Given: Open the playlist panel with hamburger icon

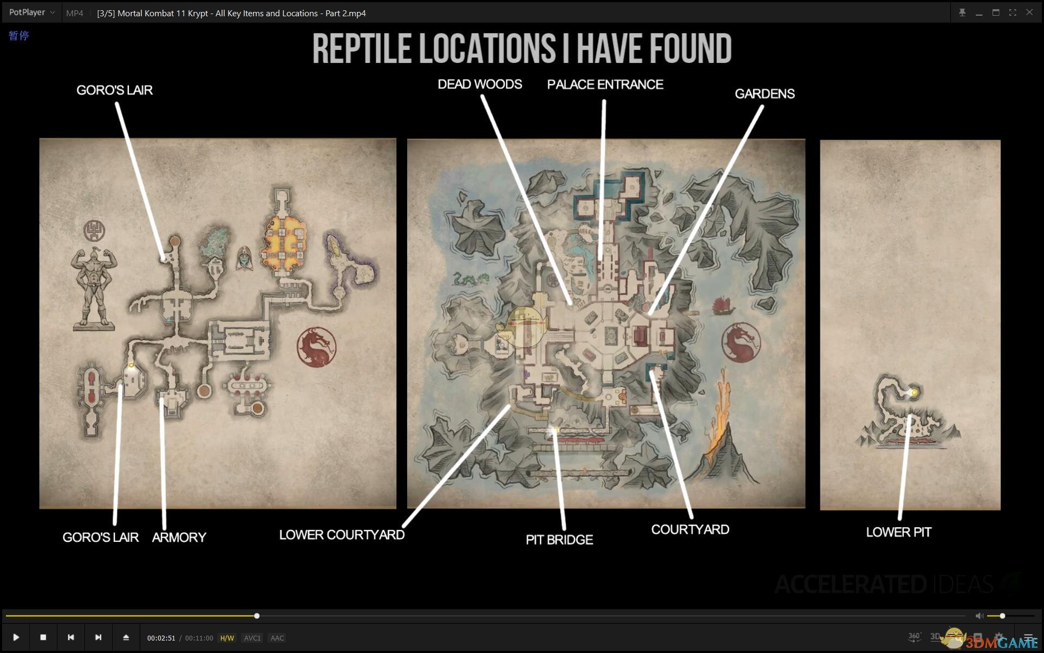Looking at the screenshot, I should pyautogui.click(x=1028, y=637).
